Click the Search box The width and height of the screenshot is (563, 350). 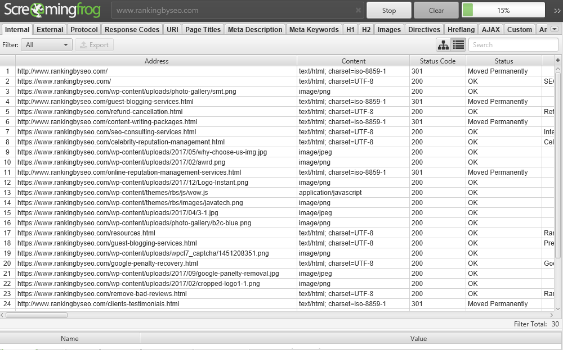(513, 45)
